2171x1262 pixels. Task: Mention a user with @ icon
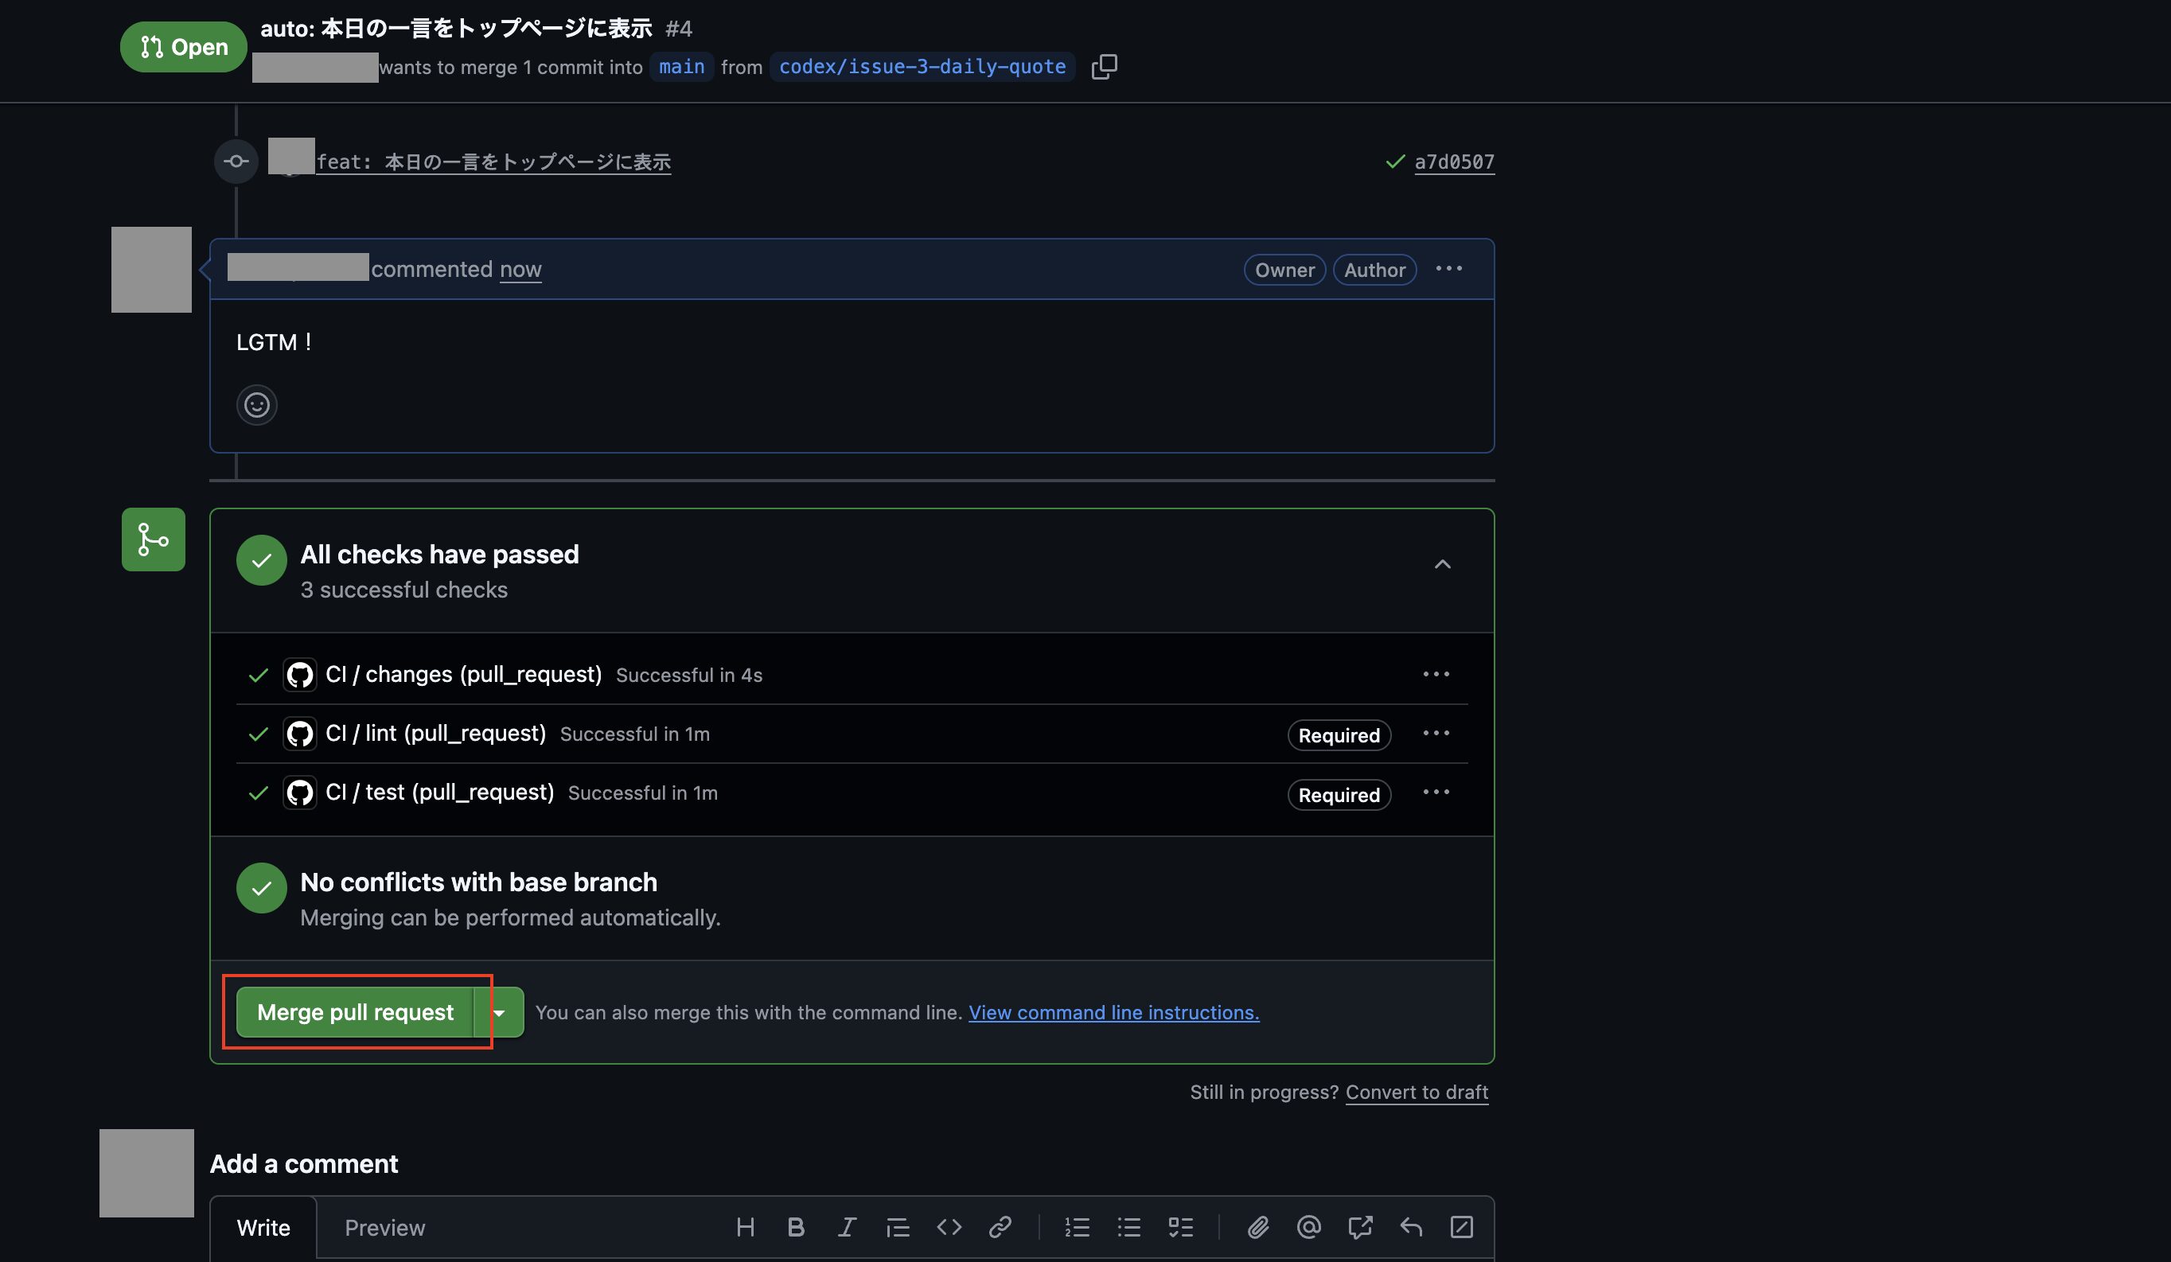(x=1308, y=1227)
